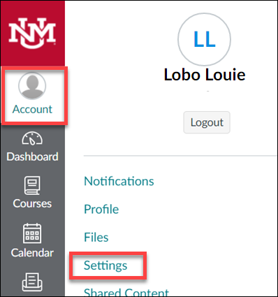Go to the Dashboard text label
This screenshot has width=278, height=297.
coord(32,157)
